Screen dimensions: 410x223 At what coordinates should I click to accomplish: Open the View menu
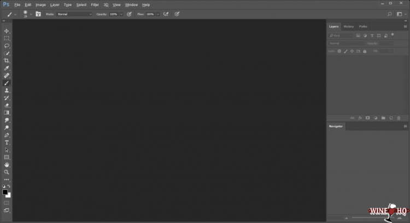(x=116, y=5)
